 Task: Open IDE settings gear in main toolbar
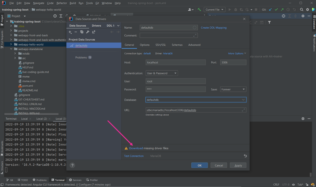(x=308, y=9)
